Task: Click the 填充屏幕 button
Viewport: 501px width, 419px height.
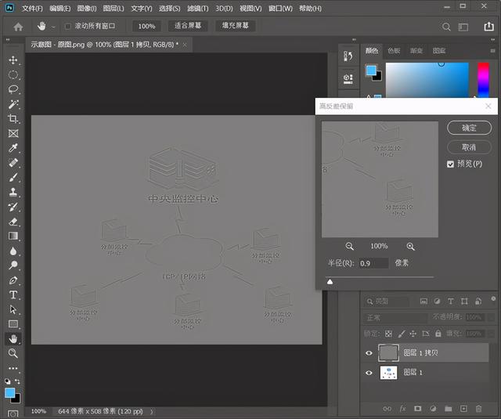Action: click(x=236, y=26)
